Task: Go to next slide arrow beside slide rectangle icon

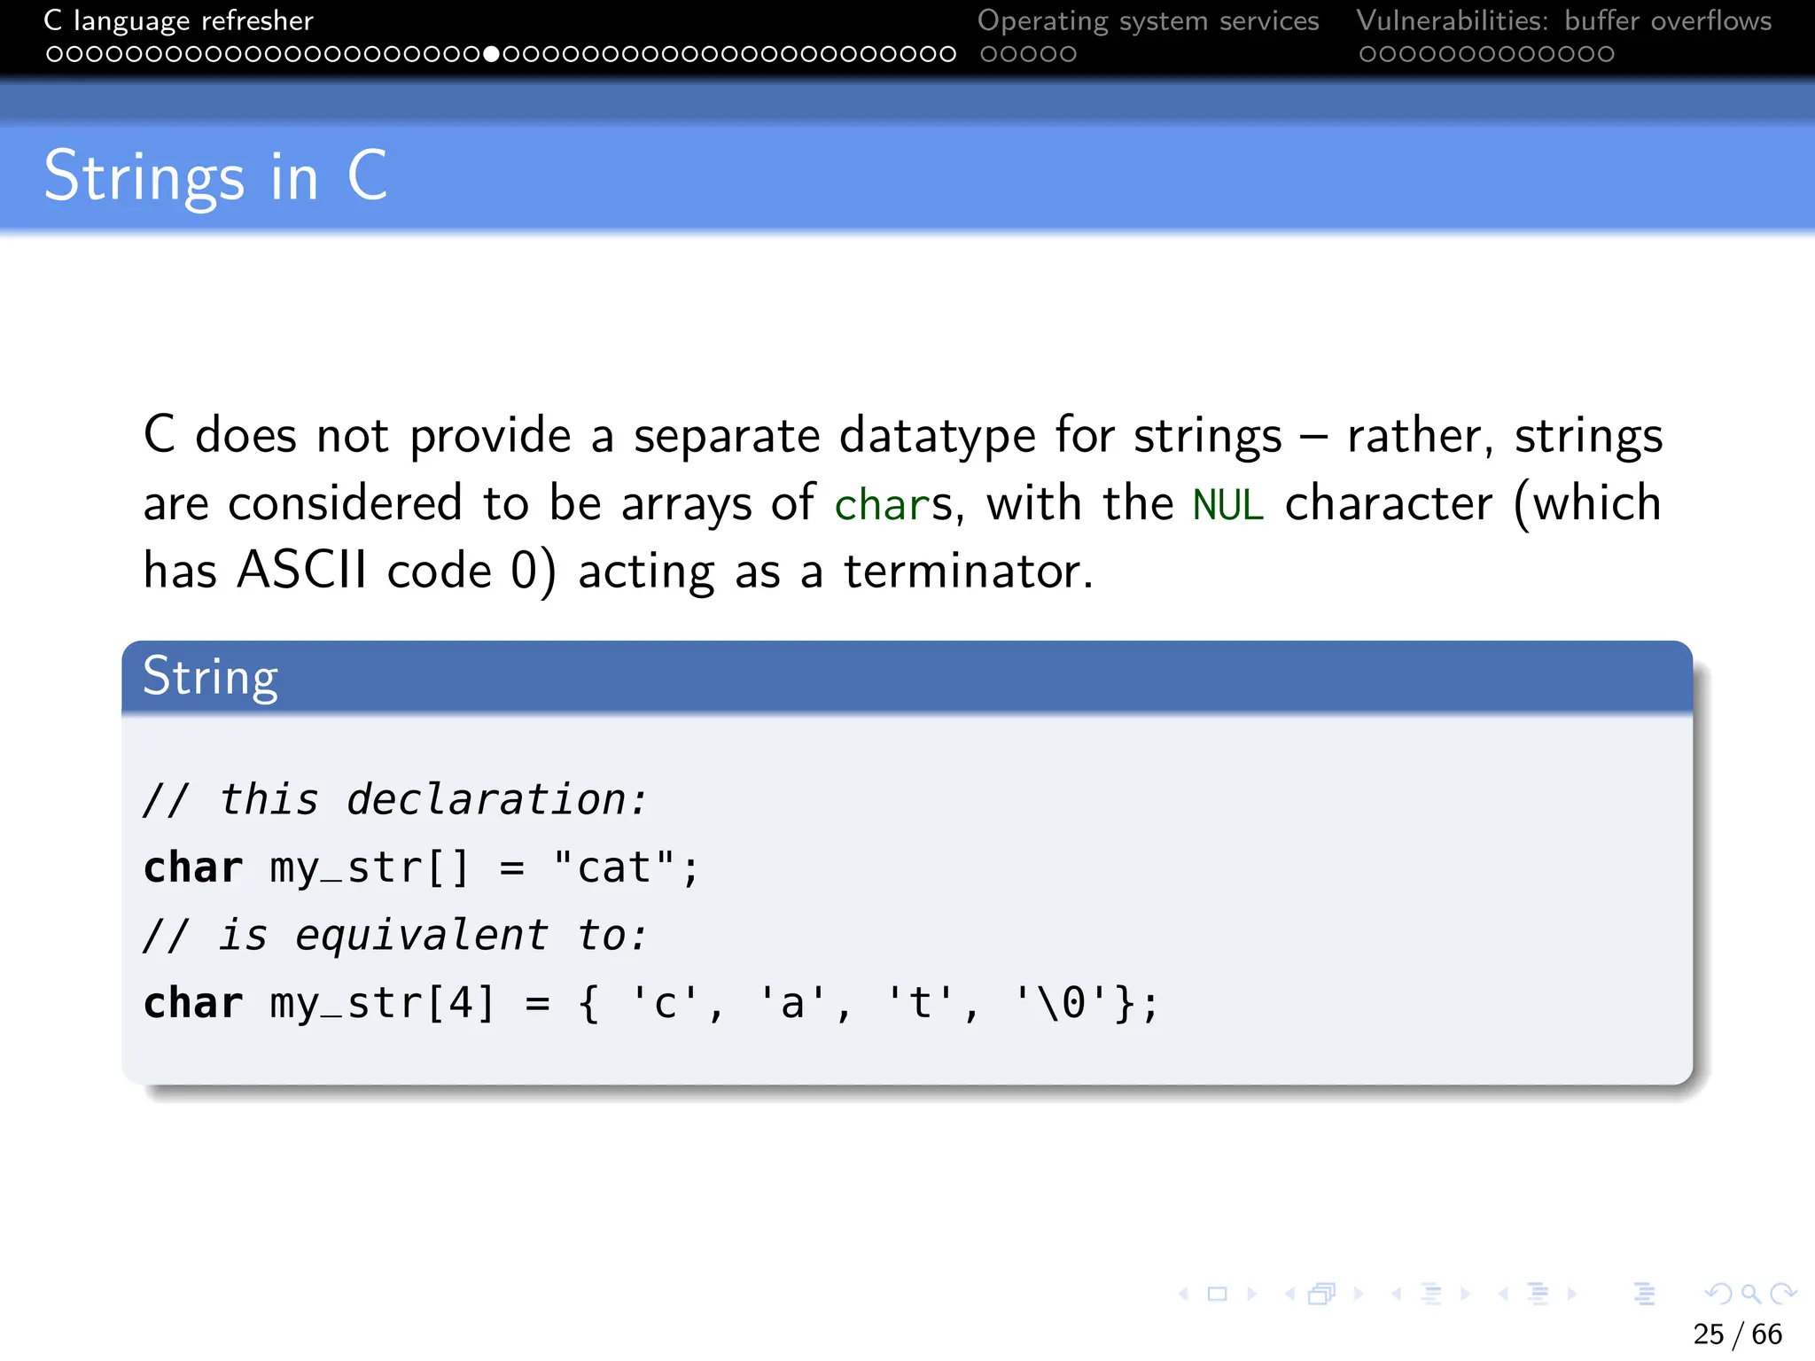Action: tap(1252, 1295)
